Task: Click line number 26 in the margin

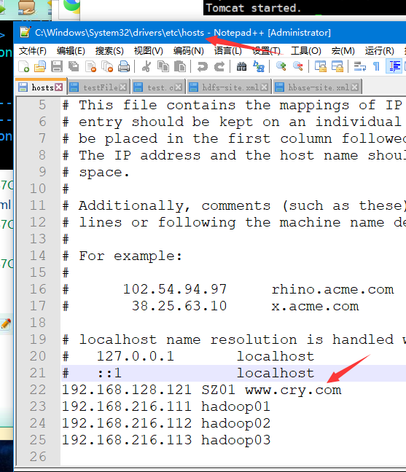Action: (38, 457)
